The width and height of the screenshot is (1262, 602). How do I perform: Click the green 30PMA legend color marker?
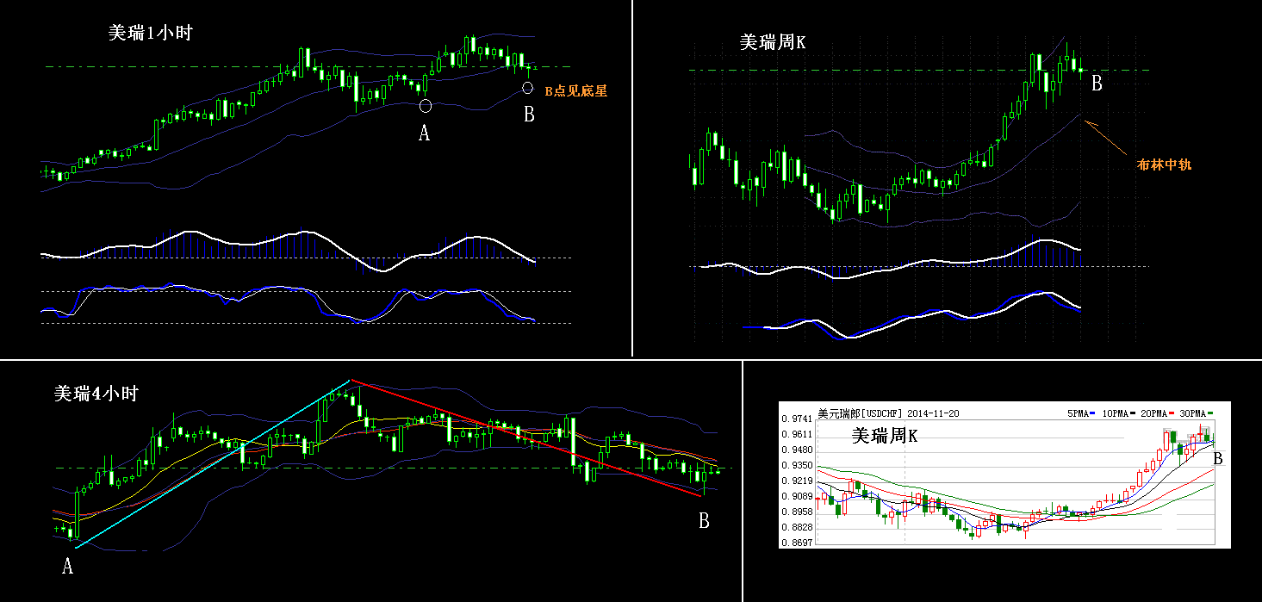tap(1210, 413)
